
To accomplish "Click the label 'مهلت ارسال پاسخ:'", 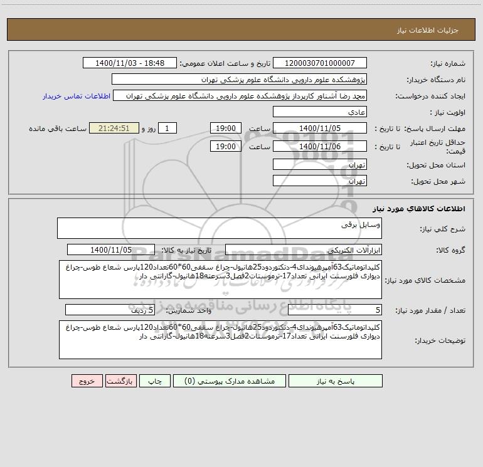I will tap(435, 129).
